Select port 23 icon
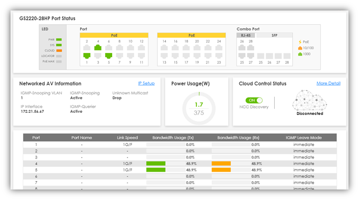This screenshot has width=359, height=200. coord(219,56)
